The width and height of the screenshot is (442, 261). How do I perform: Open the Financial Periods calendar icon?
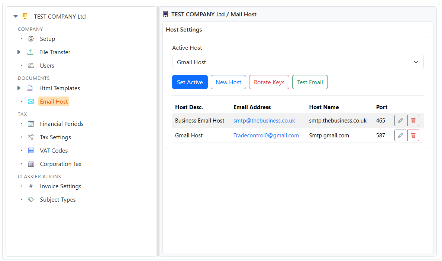30,124
